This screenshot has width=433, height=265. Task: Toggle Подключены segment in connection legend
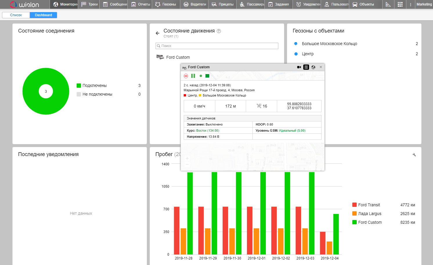pyautogui.click(x=94, y=85)
